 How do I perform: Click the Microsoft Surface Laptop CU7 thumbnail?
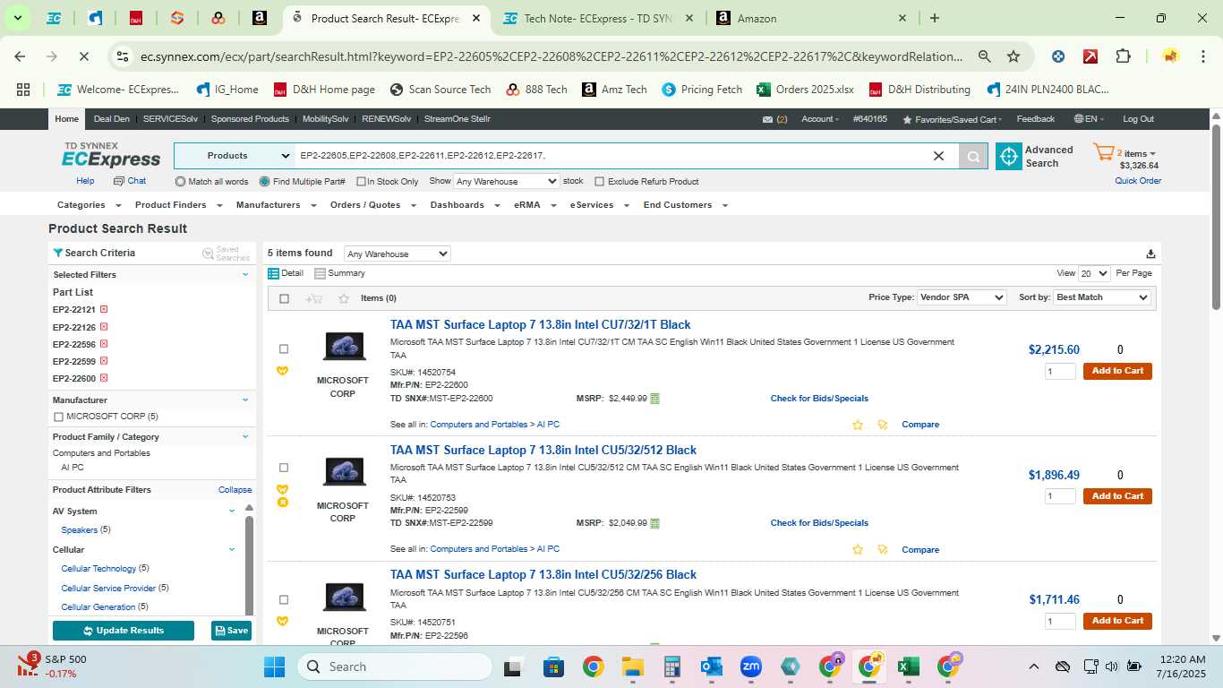tap(344, 347)
